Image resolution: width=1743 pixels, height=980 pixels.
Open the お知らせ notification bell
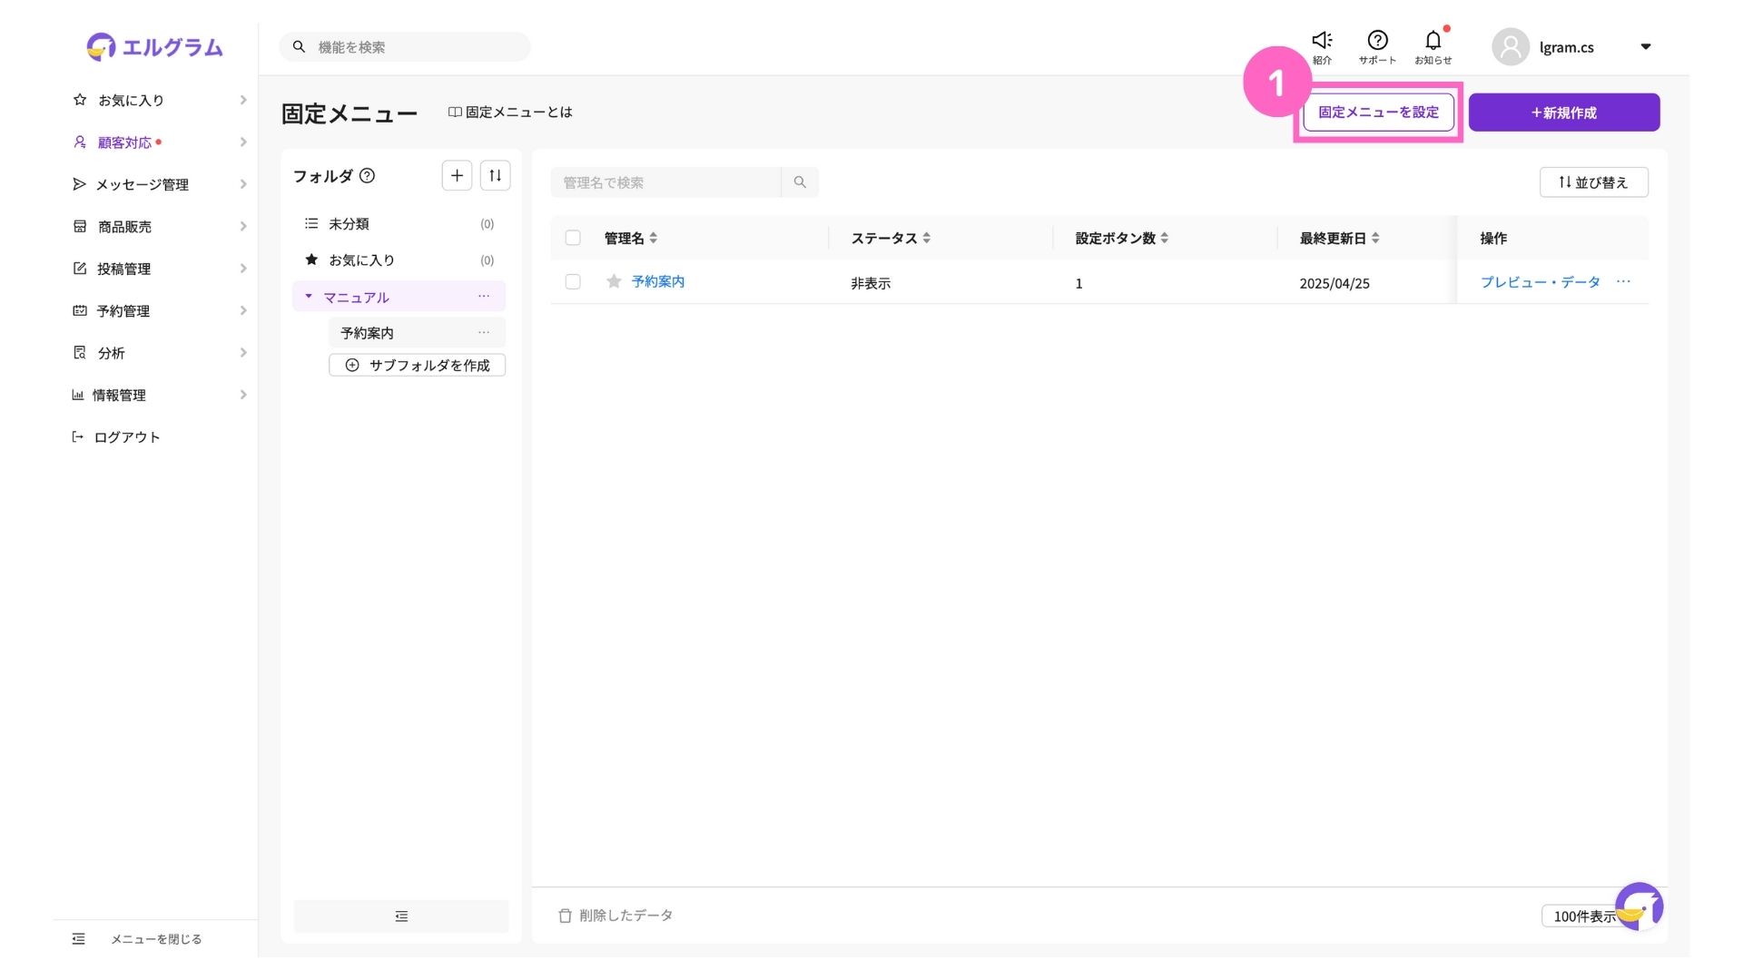[1433, 42]
